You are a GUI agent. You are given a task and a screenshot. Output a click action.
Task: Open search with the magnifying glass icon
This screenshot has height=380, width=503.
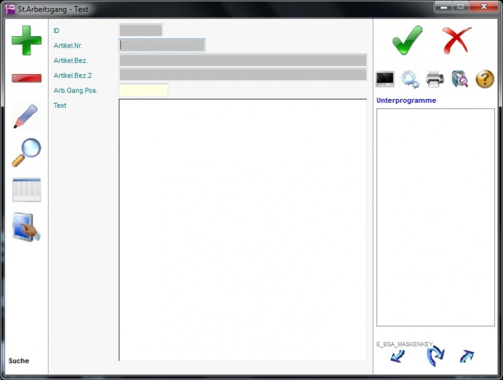pos(27,152)
